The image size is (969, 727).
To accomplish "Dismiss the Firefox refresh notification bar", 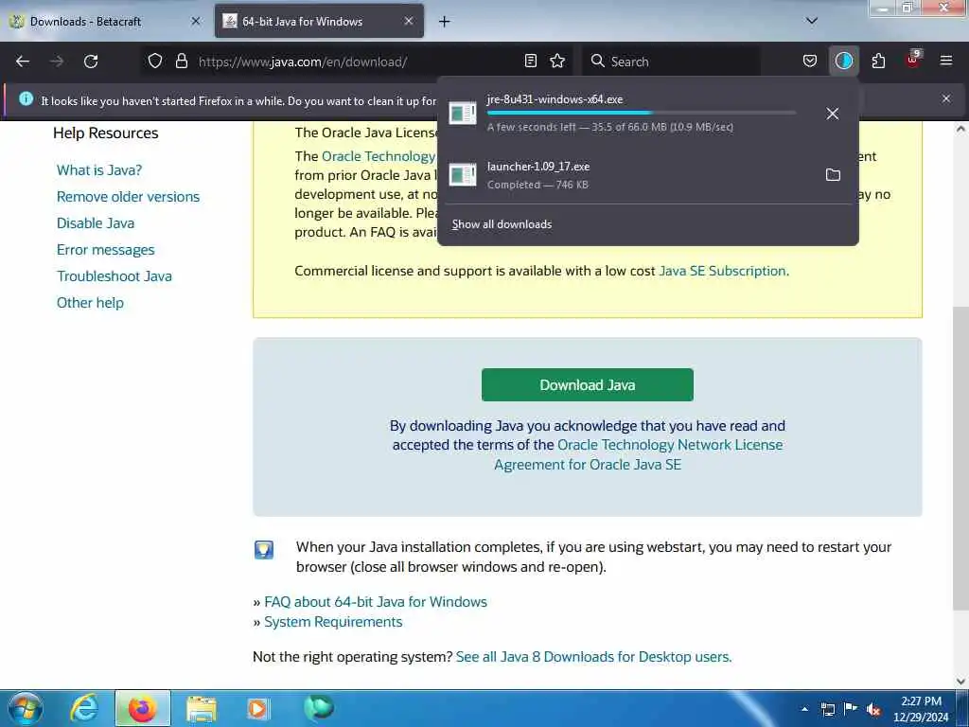I will click(946, 98).
